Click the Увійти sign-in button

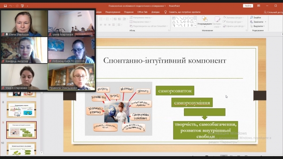(248, 6)
